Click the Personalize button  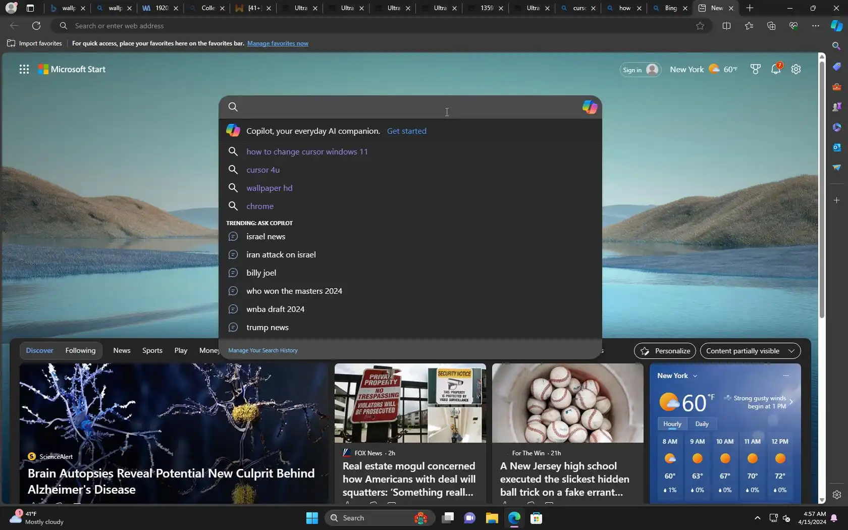pos(665,351)
